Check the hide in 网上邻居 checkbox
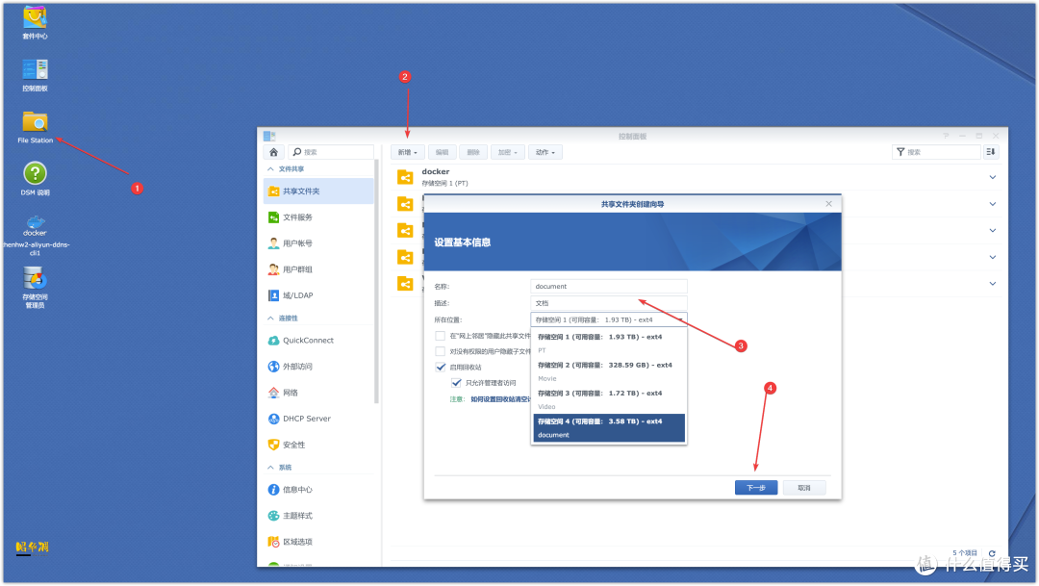This screenshot has height=586, width=1039. (x=441, y=336)
